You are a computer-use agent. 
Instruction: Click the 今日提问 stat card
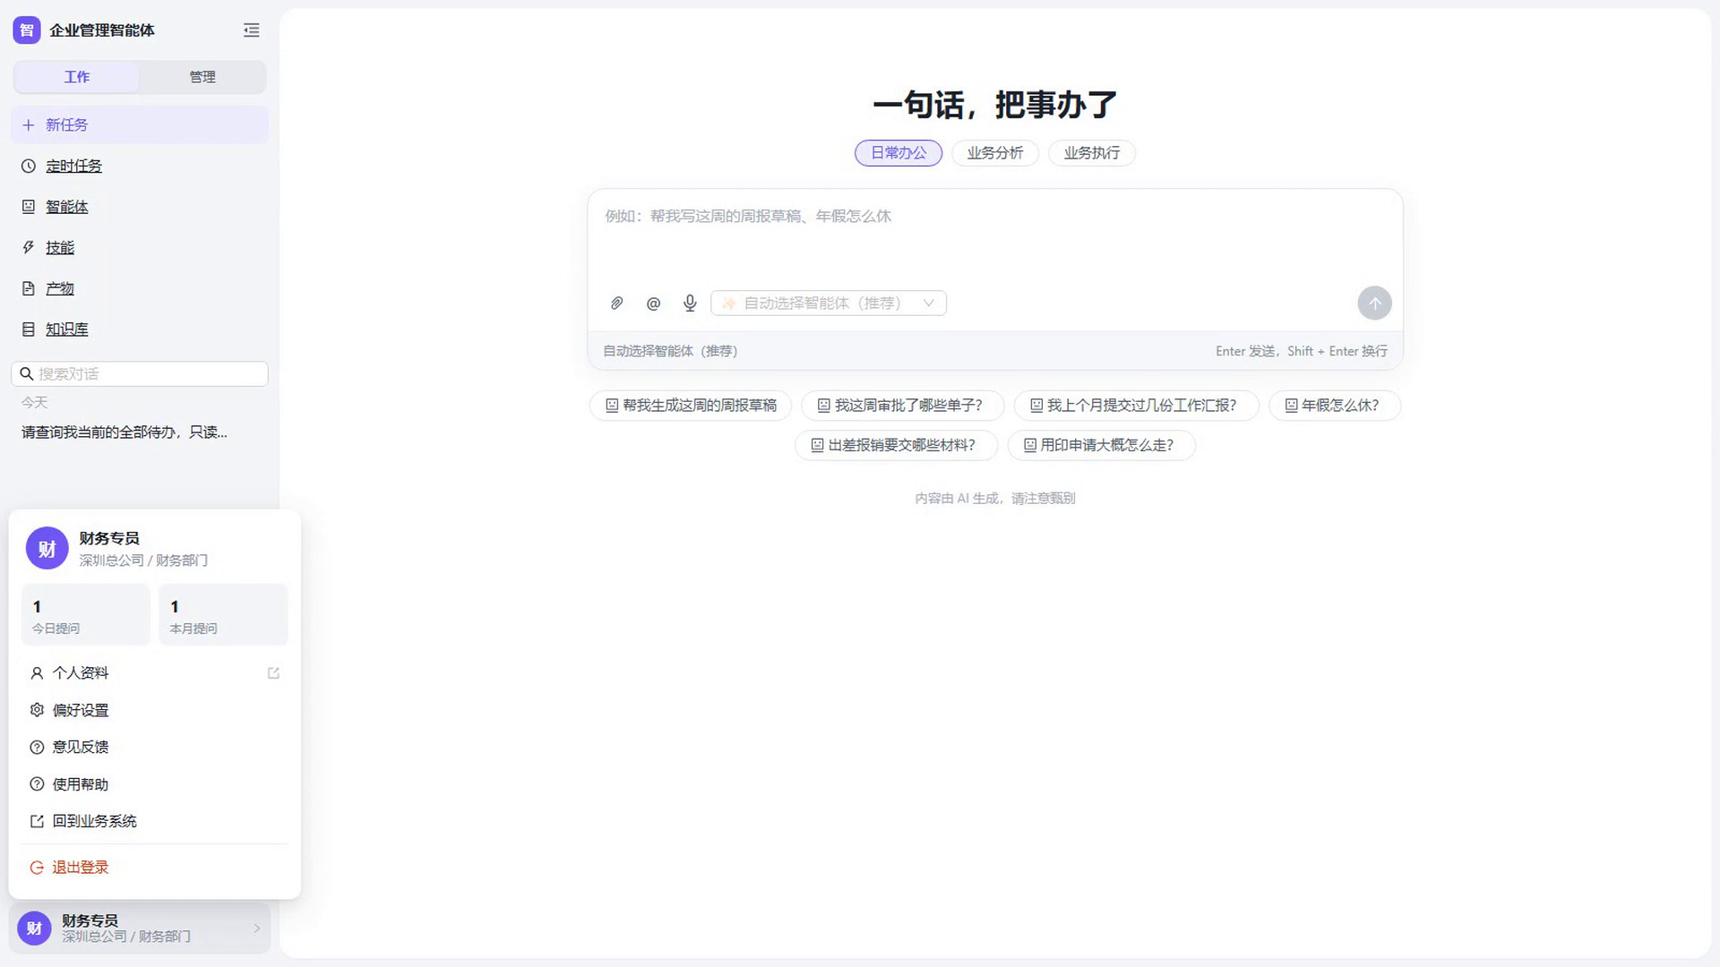click(86, 615)
